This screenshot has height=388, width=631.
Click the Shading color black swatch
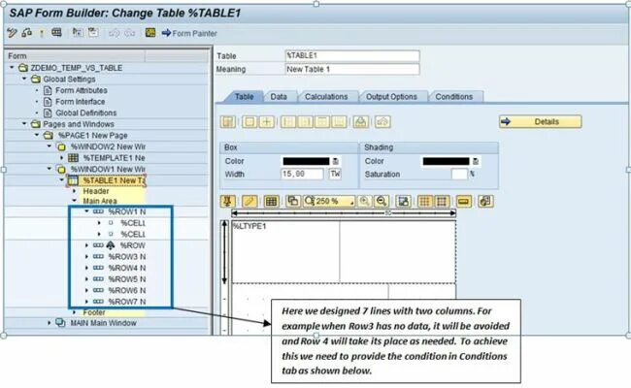click(446, 161)
